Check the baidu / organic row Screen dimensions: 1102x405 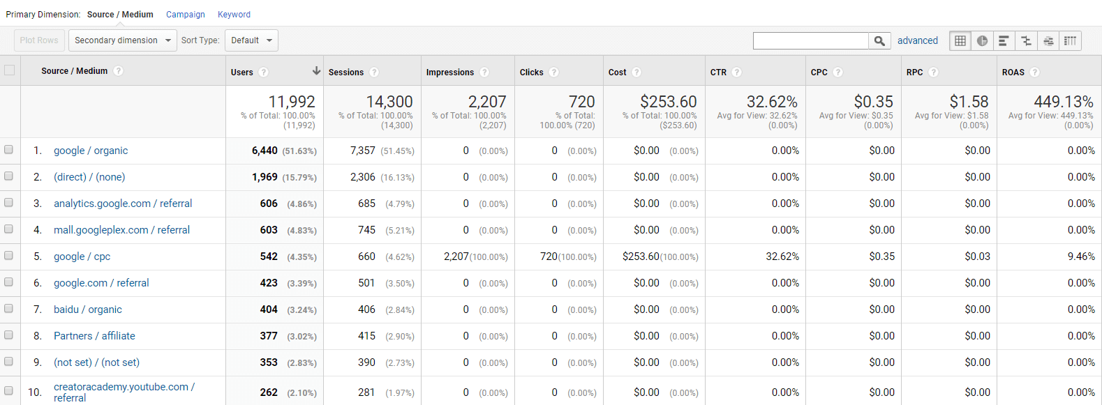point(8,308)
